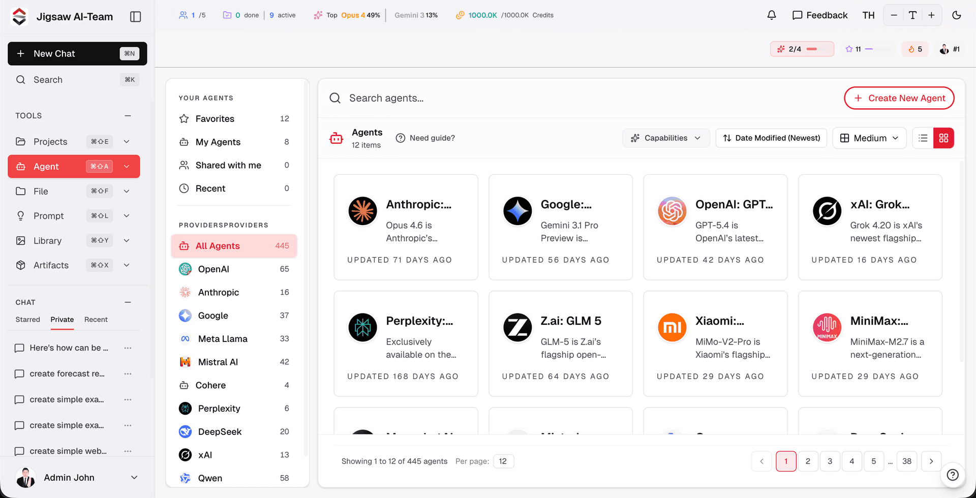Click the 2/4 progress bar indicator

802,49
